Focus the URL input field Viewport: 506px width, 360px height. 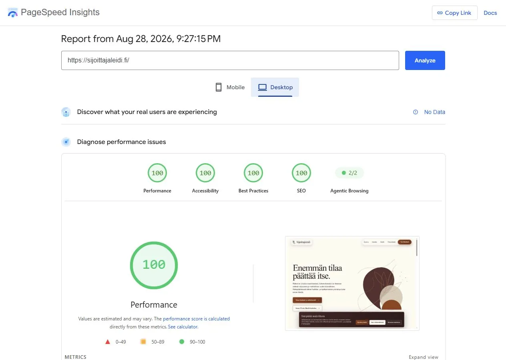coord(230,60)
